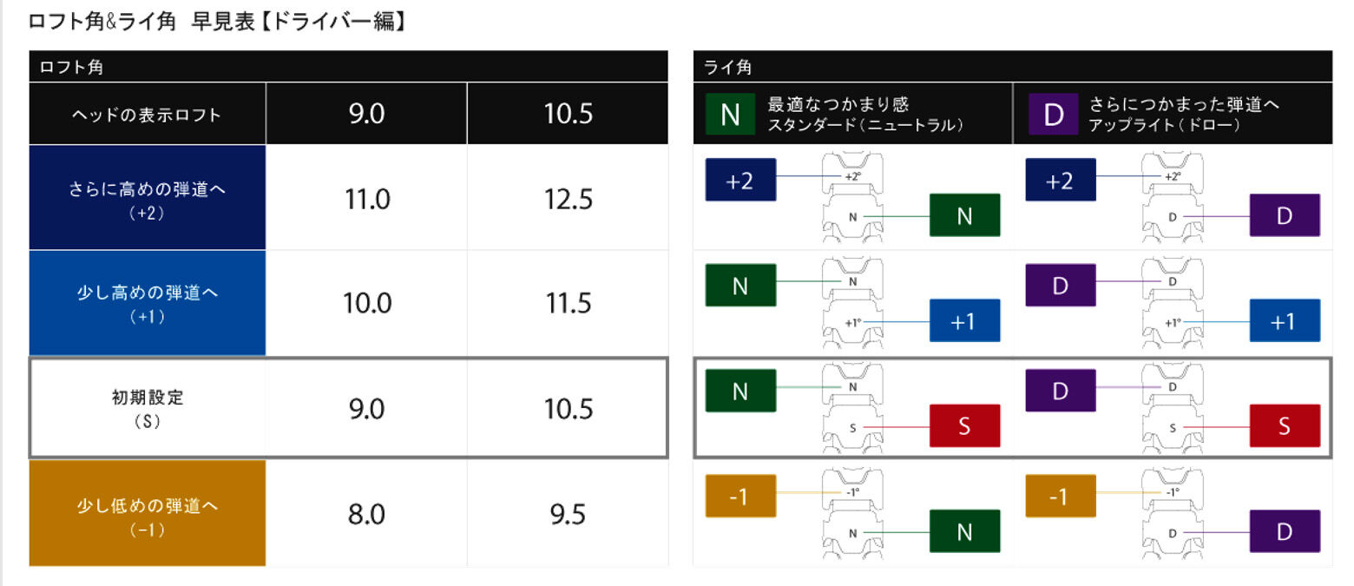Click the purple D icon beside さらにつかまった弾道へ
Image resolution: width=1354 pixels, height=586 pixels.
[1053, 114]
